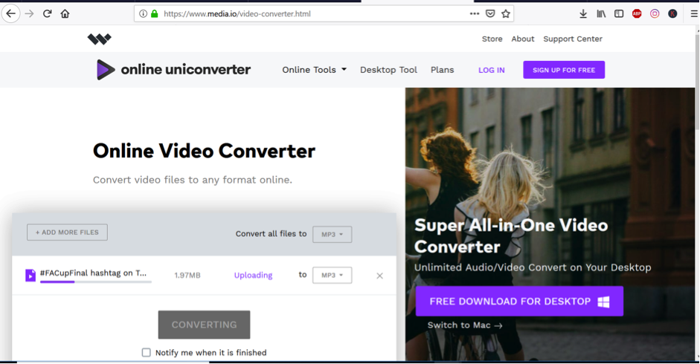The width and height of the screenshot is (700, 364).
Task: Click Super All-in-One Video Converter heading
Action: [x=511, y=236]
